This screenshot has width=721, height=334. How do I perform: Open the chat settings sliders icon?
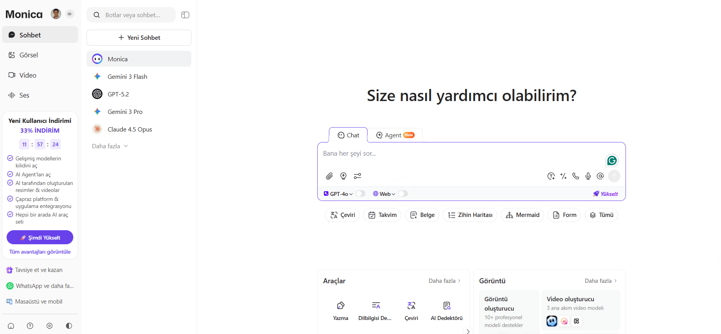coord(357,176)
